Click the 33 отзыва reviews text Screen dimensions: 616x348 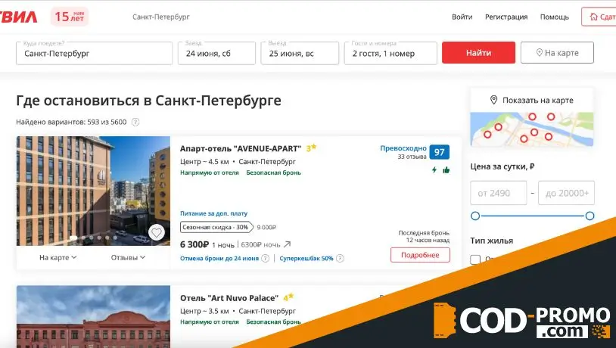(x=412, y=157)
